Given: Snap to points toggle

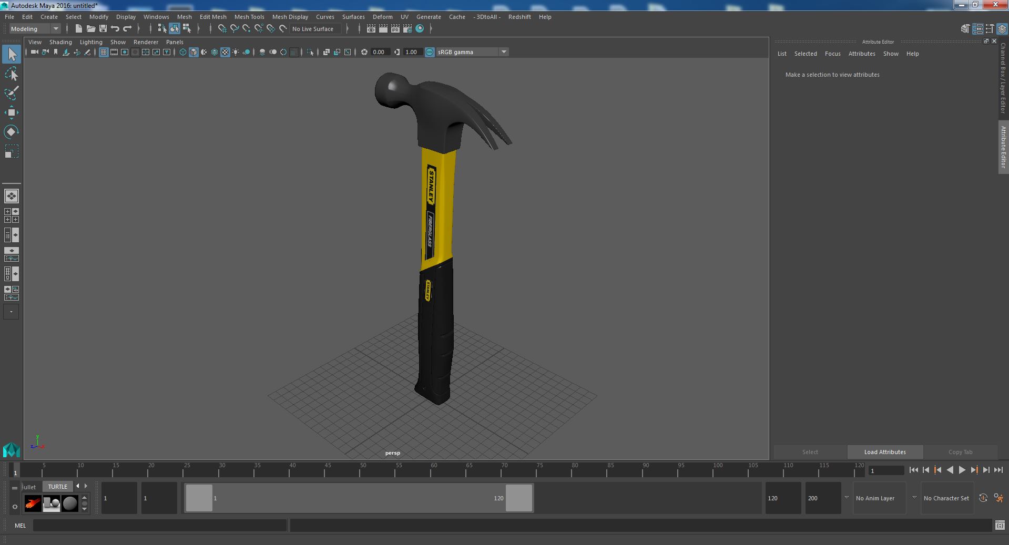Looking at the screenshot, I should coord(247,29).
